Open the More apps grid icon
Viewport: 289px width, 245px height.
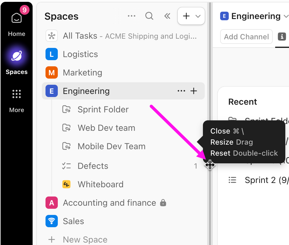(17, 94)
